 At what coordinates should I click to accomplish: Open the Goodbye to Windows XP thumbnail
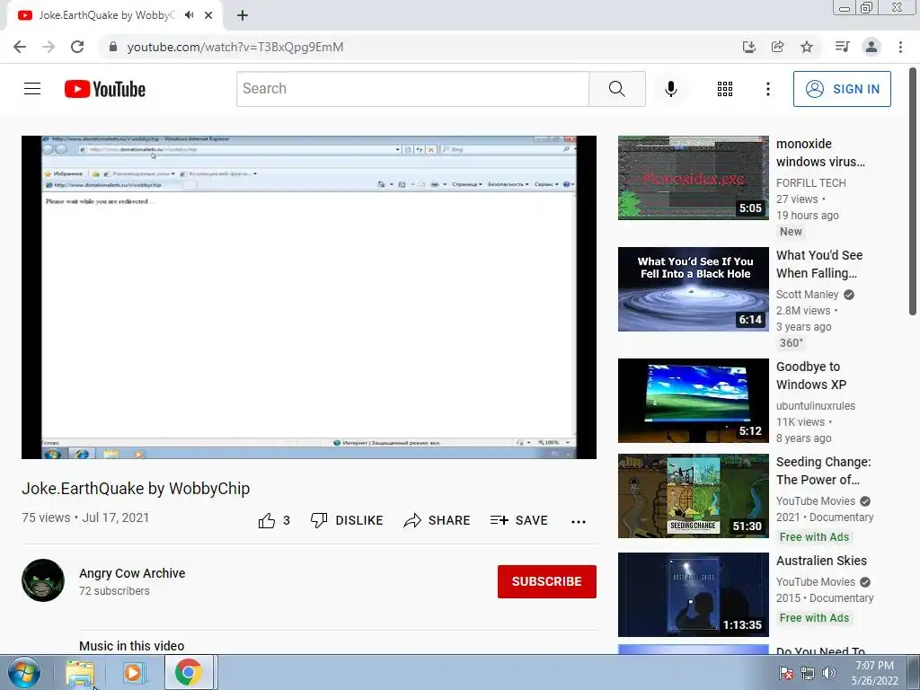click(x=693, y=401)
